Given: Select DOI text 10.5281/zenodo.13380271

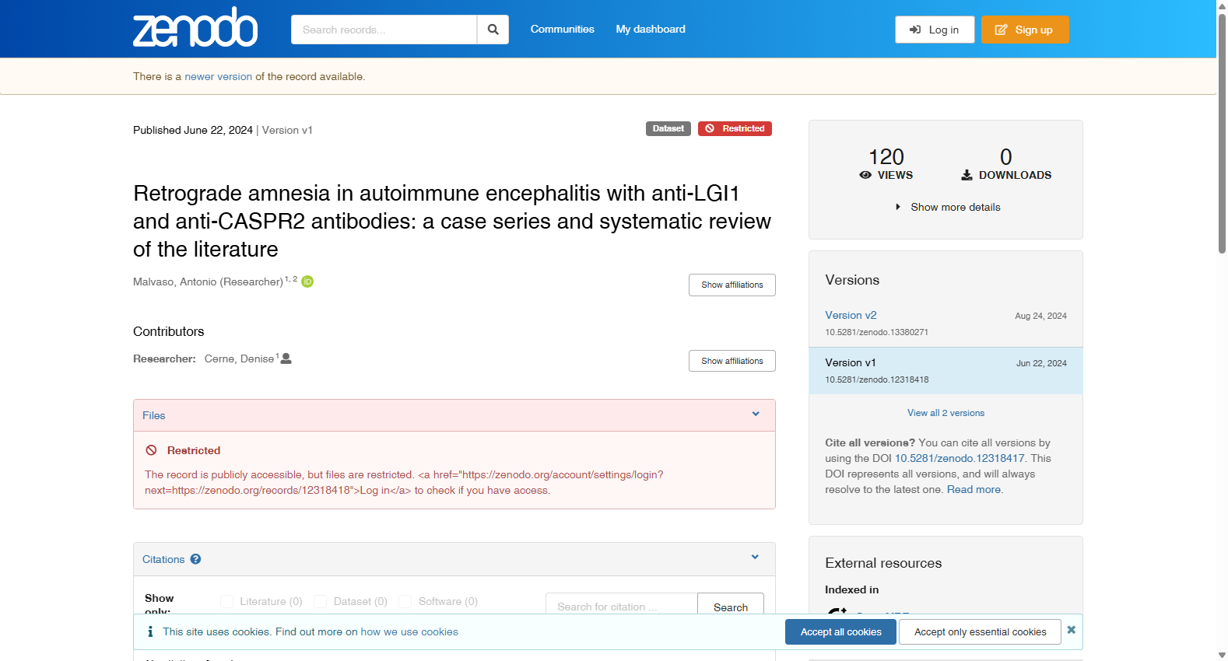Looking at the screenshot, I should pyautogui.click(x=876, y=332).
